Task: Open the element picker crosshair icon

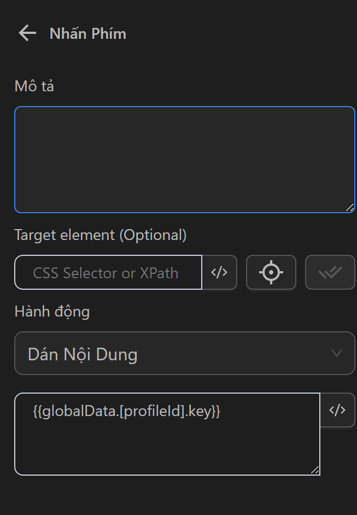Action: point(271,272)
